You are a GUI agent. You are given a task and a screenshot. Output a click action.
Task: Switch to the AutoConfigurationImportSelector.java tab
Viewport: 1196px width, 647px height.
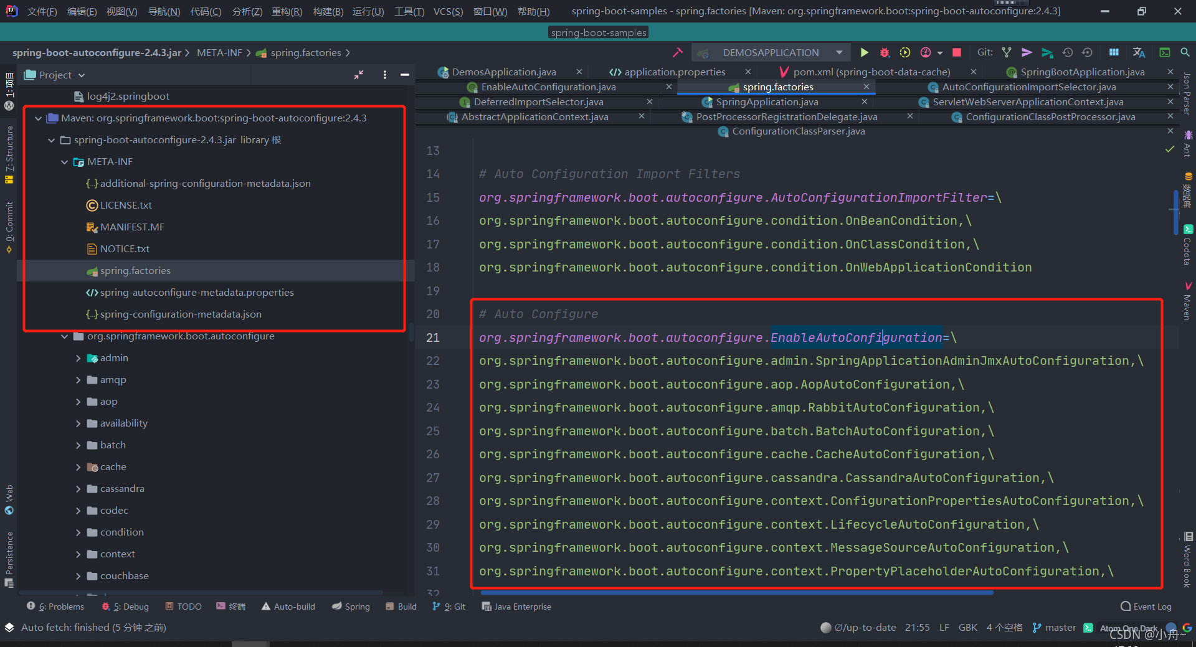point(1029,87)
